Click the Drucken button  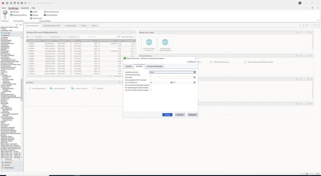click(167, 115)
